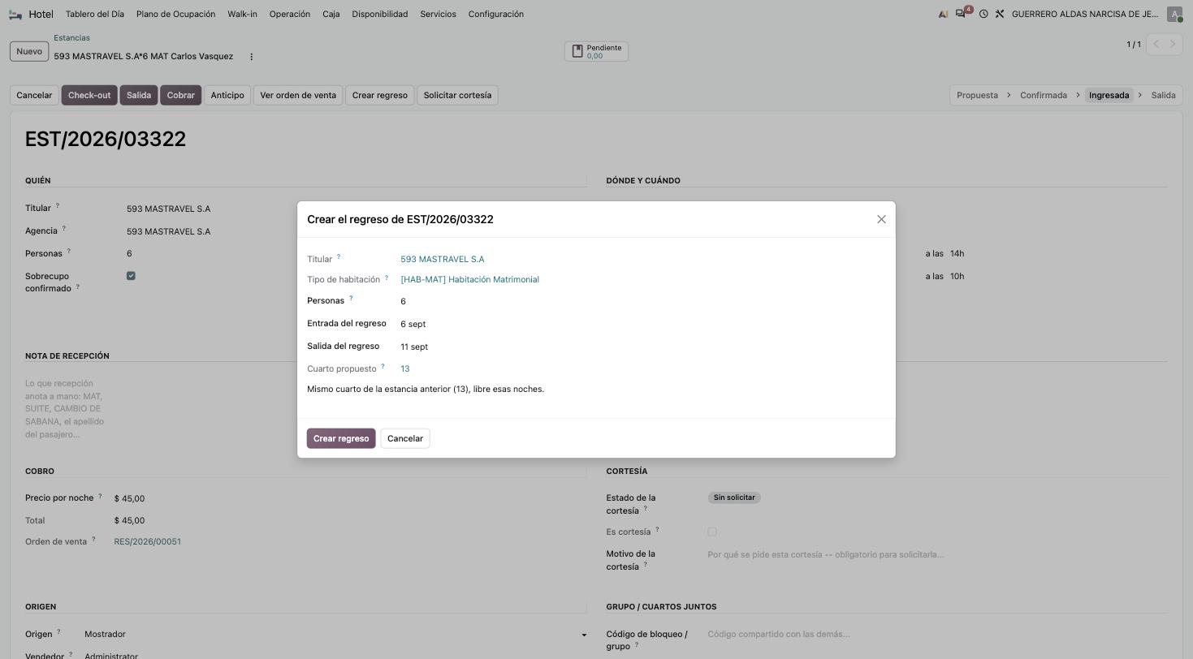Open the Disponibilidad menu
The image size is (1193, 659).
pyautogui.click(x=380, y=14)
